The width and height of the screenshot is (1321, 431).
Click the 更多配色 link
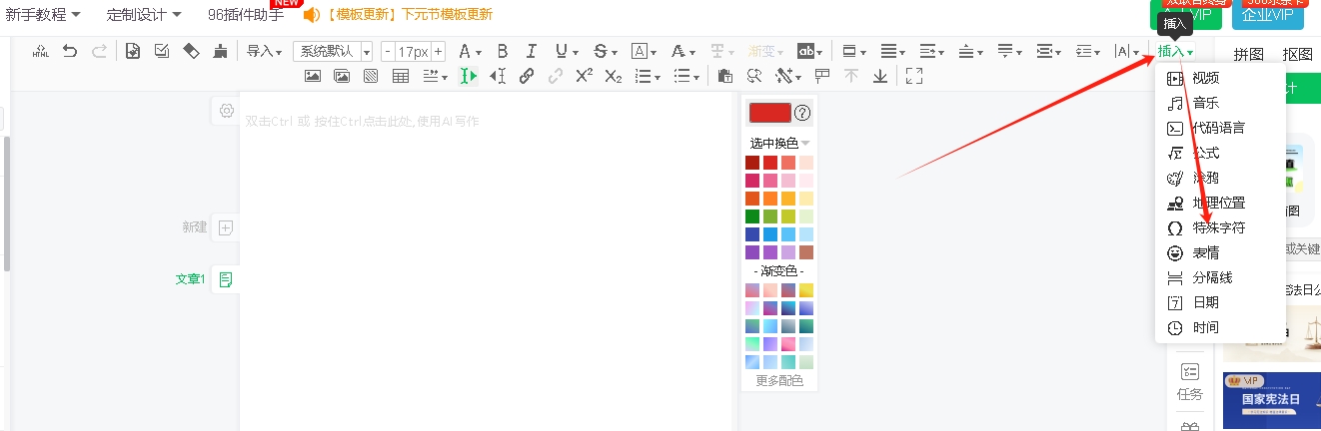tap(779, 380)
